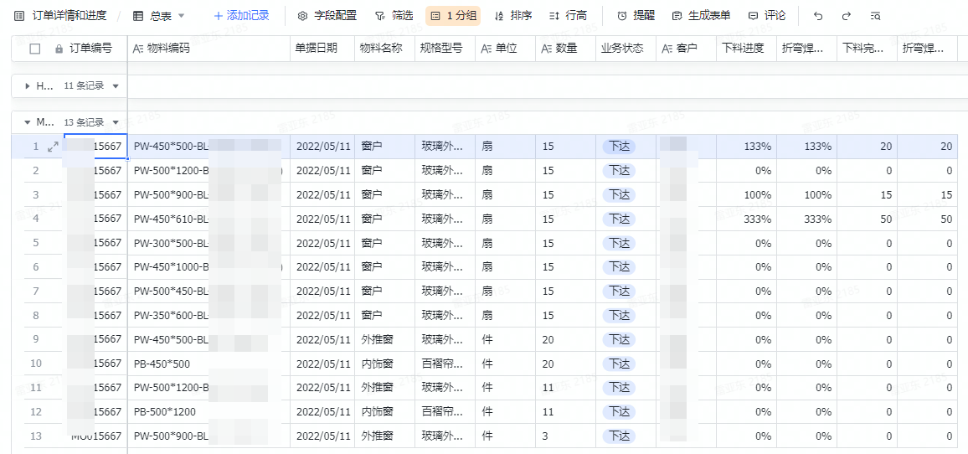The image size is (968, 454).
Task: Open 字段配置 field settings
Action: pos(327,16)
